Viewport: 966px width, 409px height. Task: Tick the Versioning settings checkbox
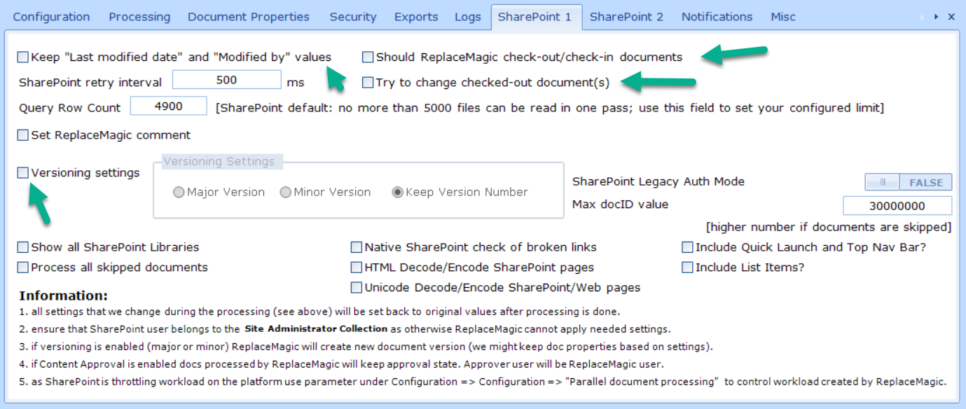pos(23,173)
